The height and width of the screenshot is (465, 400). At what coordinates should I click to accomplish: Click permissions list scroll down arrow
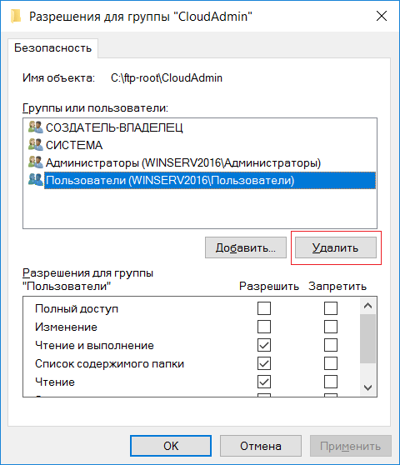tap(368, 387)
